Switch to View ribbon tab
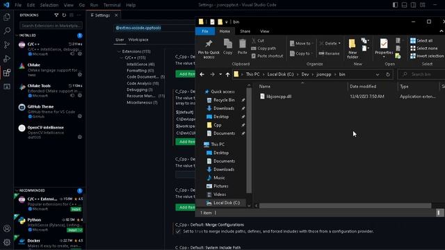The image size is (445, 250). [x=264, y=31]
